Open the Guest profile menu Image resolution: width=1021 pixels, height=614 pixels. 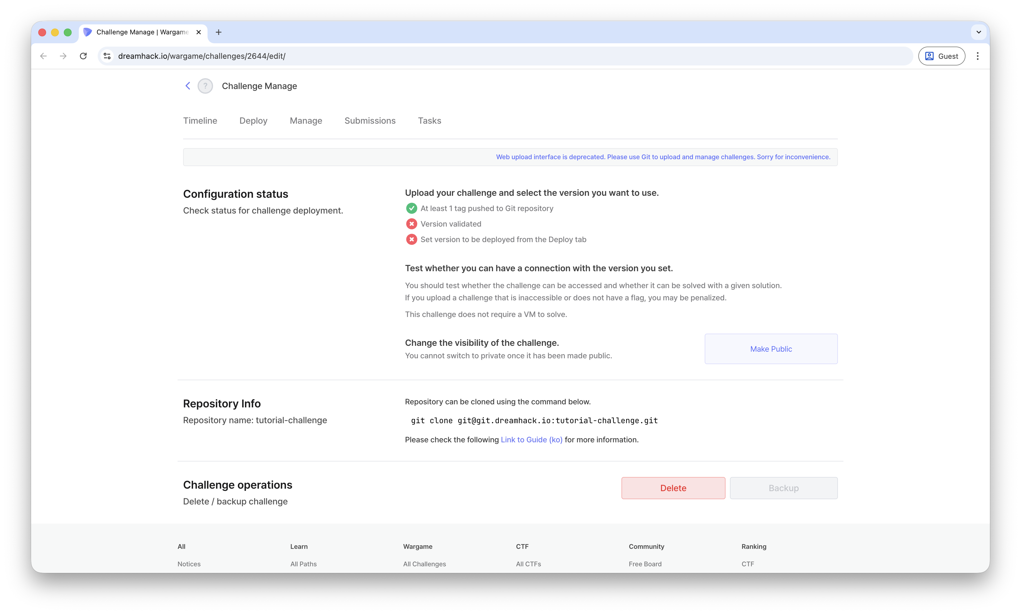click(942, 56)
